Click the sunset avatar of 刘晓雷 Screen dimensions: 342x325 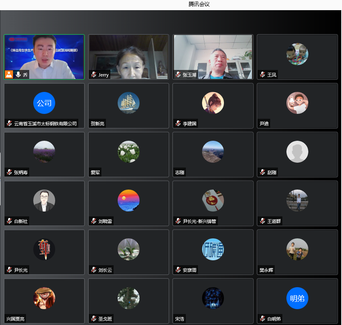tap(129, 201)
